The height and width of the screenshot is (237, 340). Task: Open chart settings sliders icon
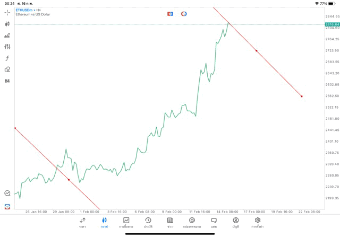click(x=7, y=47)
